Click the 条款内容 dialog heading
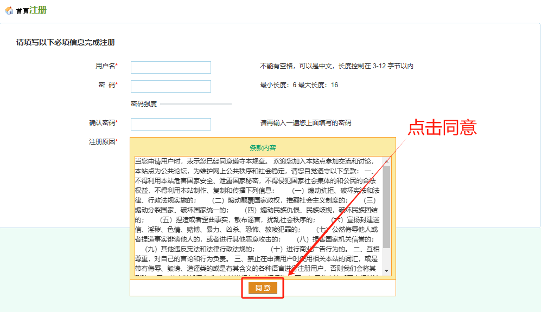 tap(263, 147)
